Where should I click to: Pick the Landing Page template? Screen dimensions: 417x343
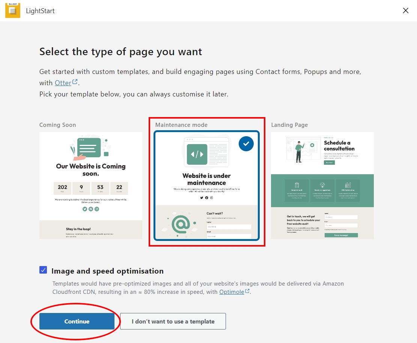point(322,185)
